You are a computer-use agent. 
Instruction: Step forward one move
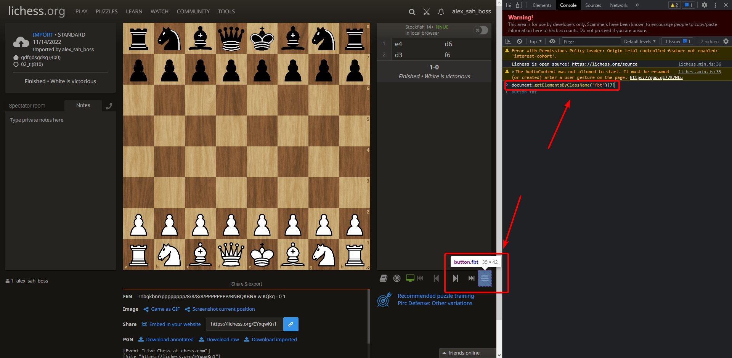point(455,278)
